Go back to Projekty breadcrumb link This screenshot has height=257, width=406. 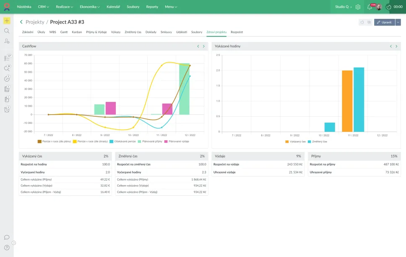[35, 22]
